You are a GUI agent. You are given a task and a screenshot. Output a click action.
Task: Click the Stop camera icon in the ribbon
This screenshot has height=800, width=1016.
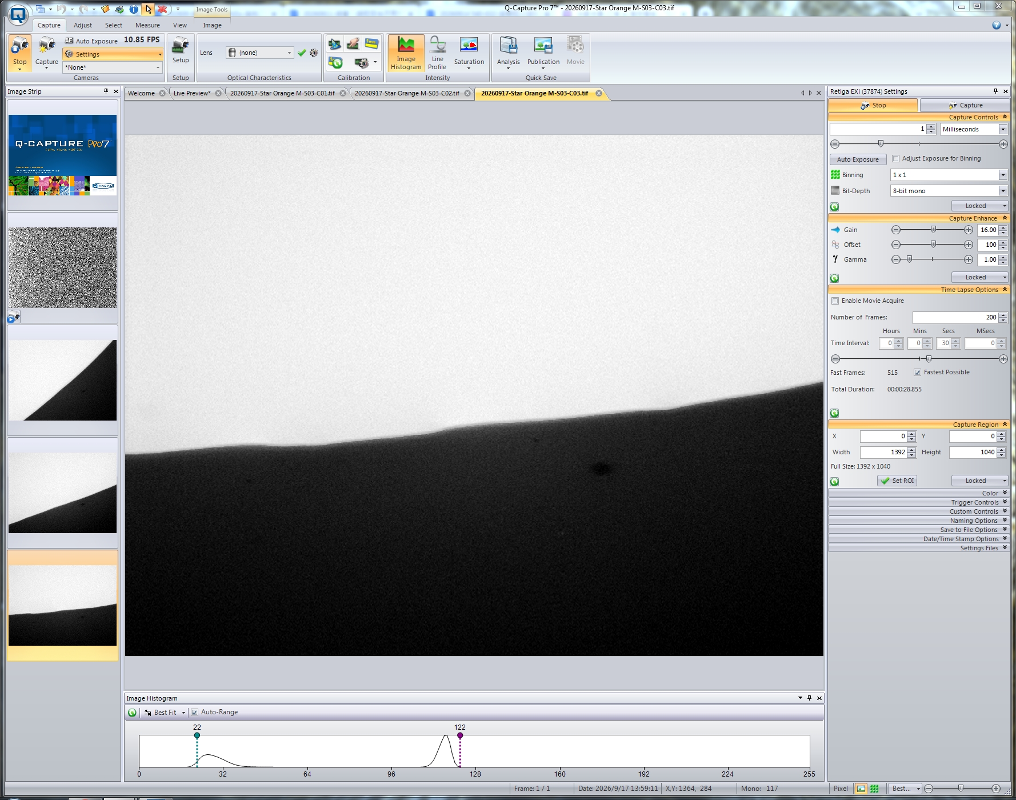click(20, 46)
